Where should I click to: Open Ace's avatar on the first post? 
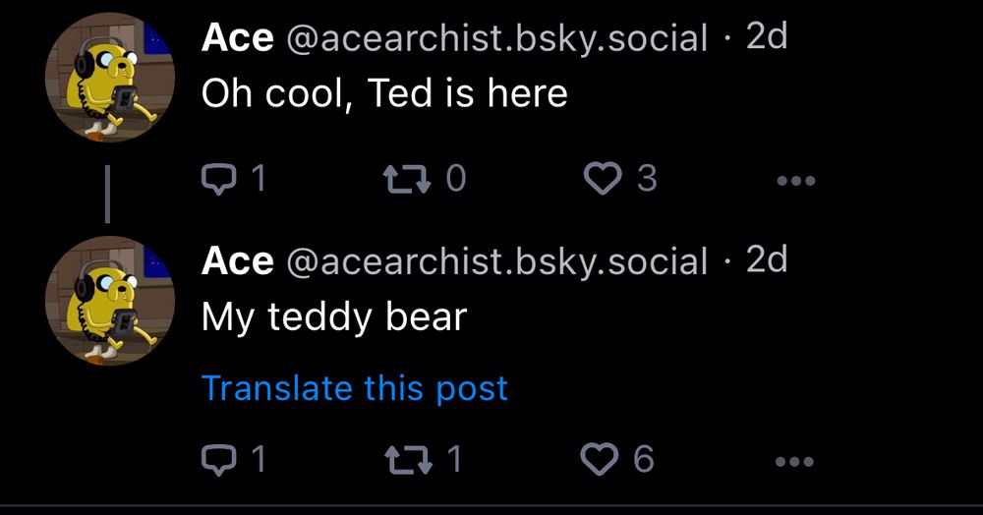(110, 78)
